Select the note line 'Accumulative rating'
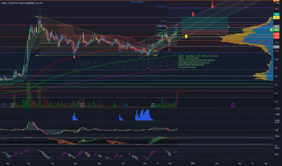The height and width of the screenshot is (166, 282). [187, 67]
